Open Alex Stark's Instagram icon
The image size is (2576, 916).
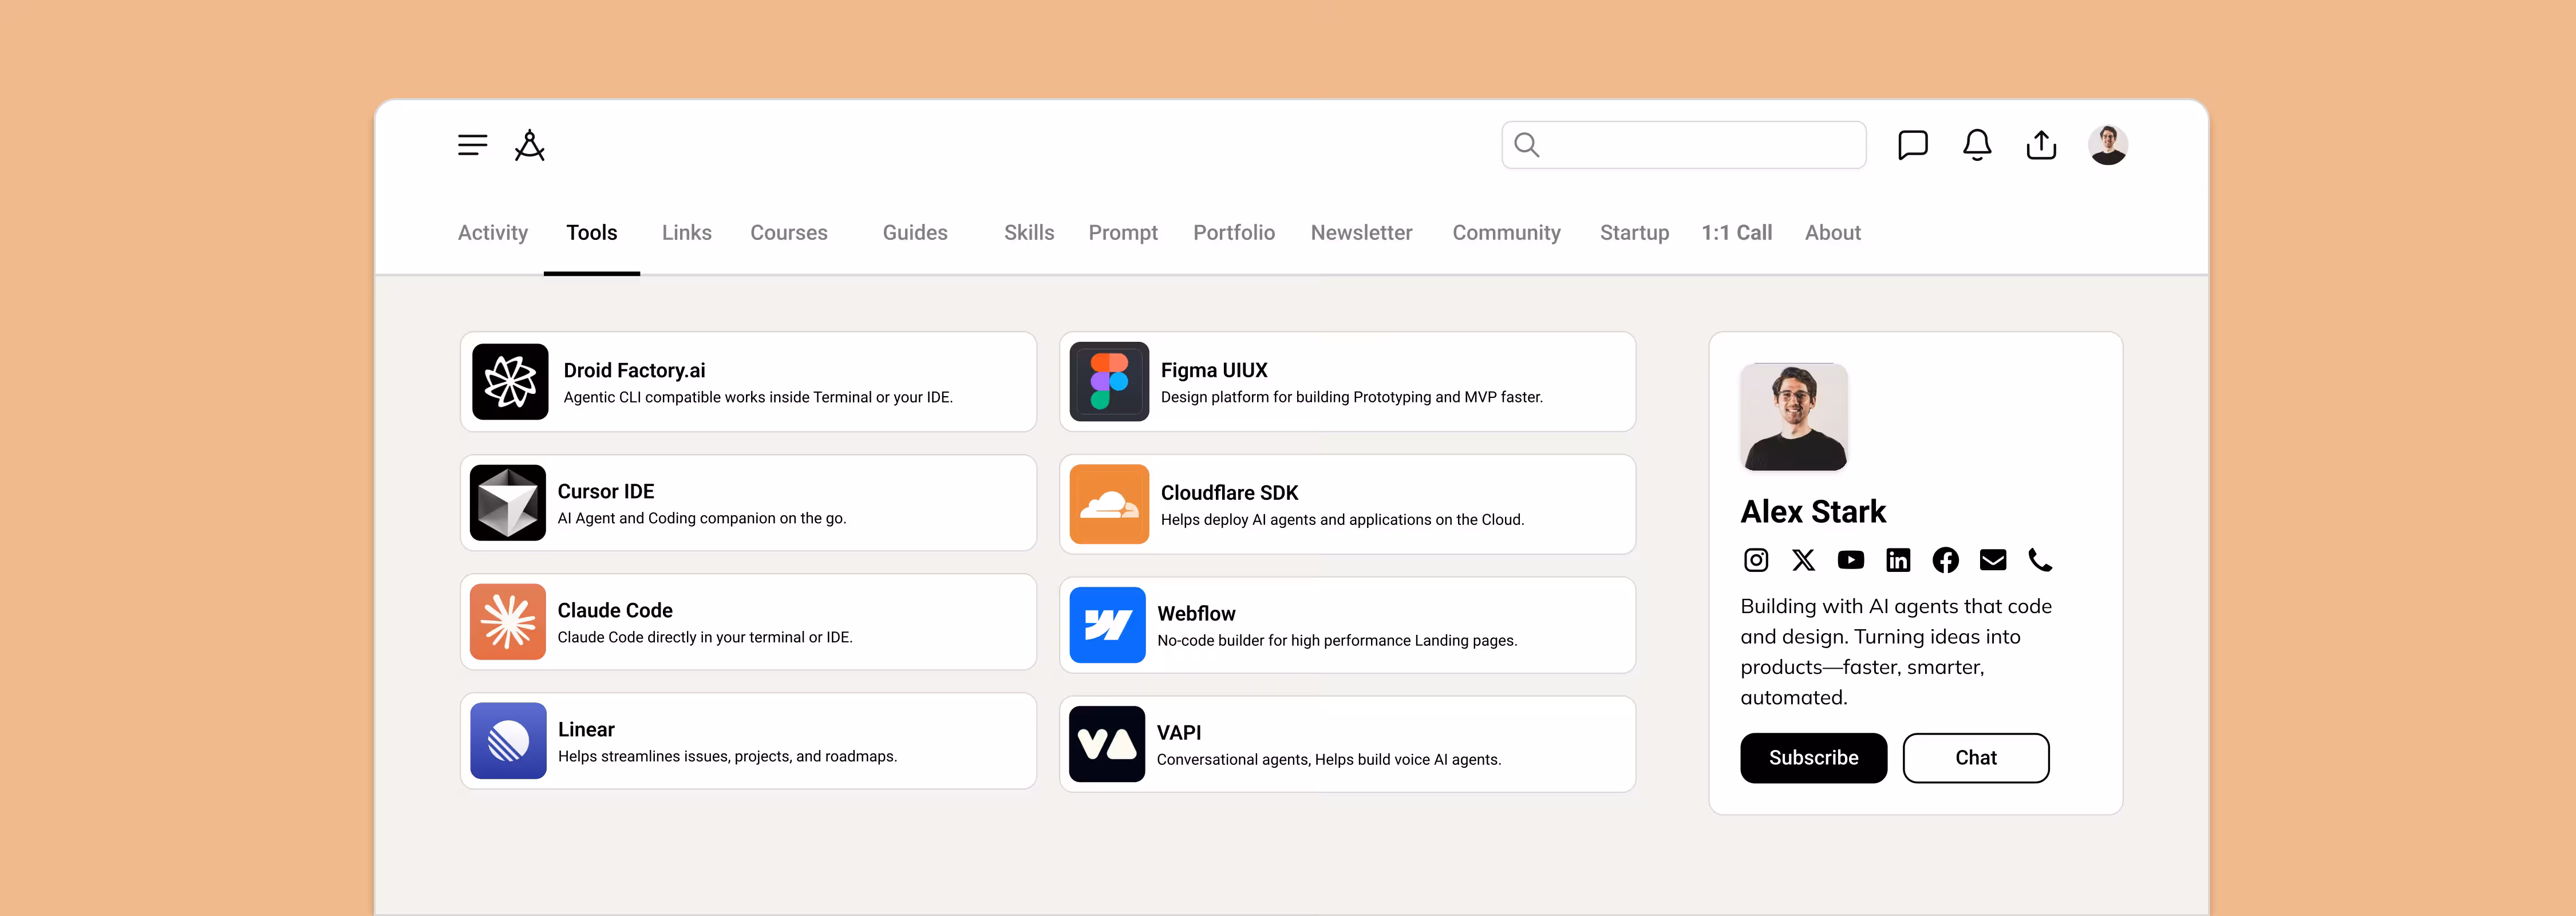coord(1756,560)
